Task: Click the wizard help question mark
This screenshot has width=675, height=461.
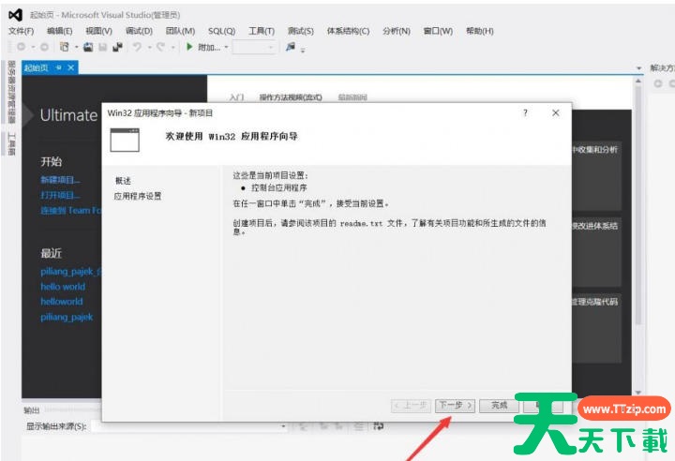Action: click(x=525, y=112)
